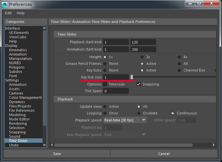Set Update view to Active

point(105,106)
